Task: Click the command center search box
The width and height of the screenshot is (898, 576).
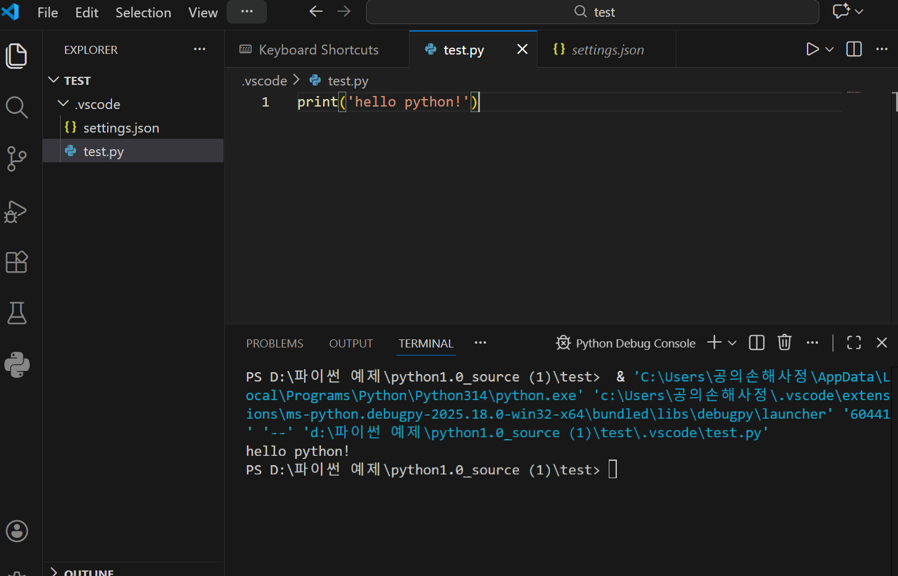Action: click(x=593, y=12)
